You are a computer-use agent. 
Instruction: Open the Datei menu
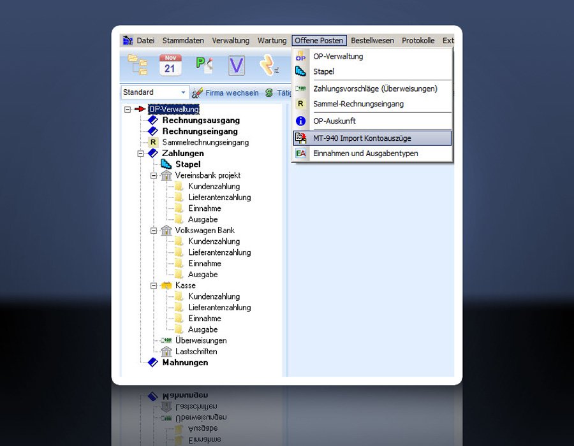(x=145, y=41)
